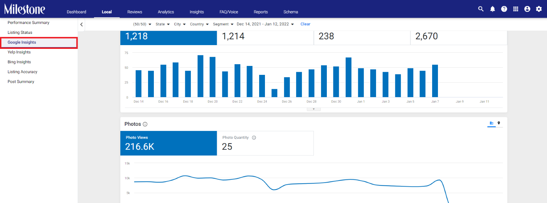The width and height of the screenshot is (547, 203).
Task: Open the apps grid icon
Action: pyautogui.click(x=516, y=9)
